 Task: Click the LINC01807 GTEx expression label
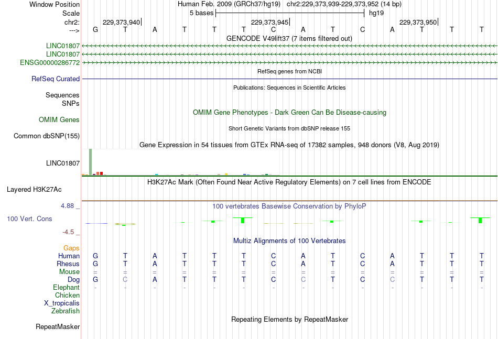pos(63,163)
